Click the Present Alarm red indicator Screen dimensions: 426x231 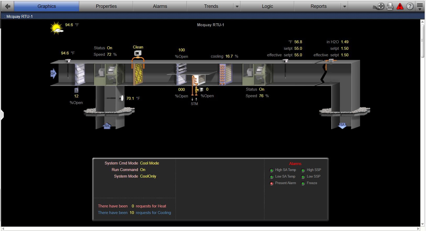(272, 183)
